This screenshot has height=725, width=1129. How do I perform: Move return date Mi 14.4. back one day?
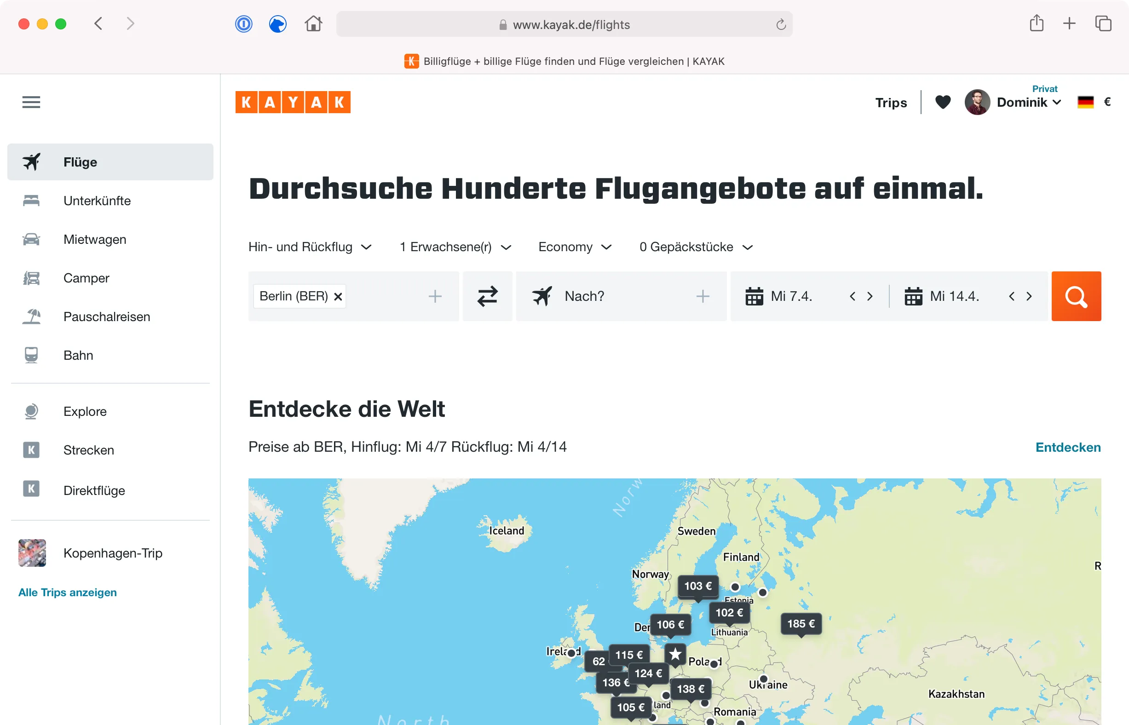coord(1011,296)
